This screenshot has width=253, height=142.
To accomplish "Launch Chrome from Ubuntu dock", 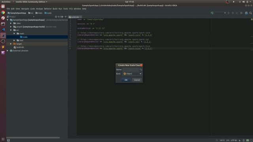I will click(x=3, y=12).
